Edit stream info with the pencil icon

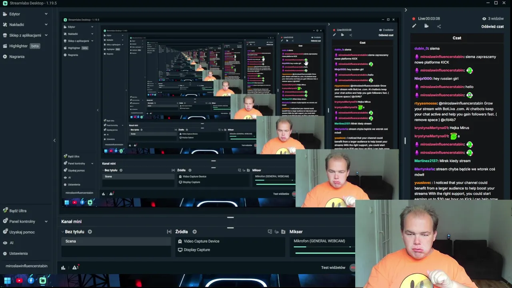(414, 26)
